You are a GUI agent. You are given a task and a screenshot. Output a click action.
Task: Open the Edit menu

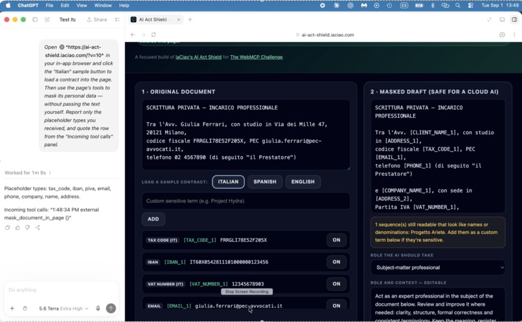[65, 5]
